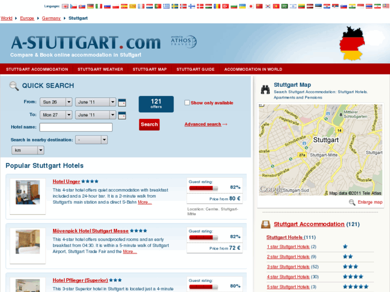390x292 pixels.
Task: Select the Turkish flag language icon
Action: pos(226,6)
